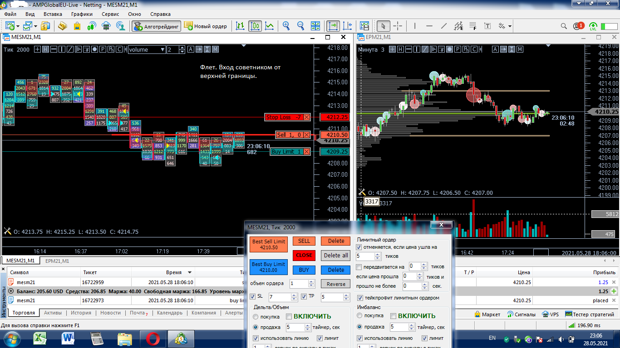The height and width of the screenshot is (348, 620).
Task: Open the profiles toolbar dropdown arrow
Action: click(35, 26)
